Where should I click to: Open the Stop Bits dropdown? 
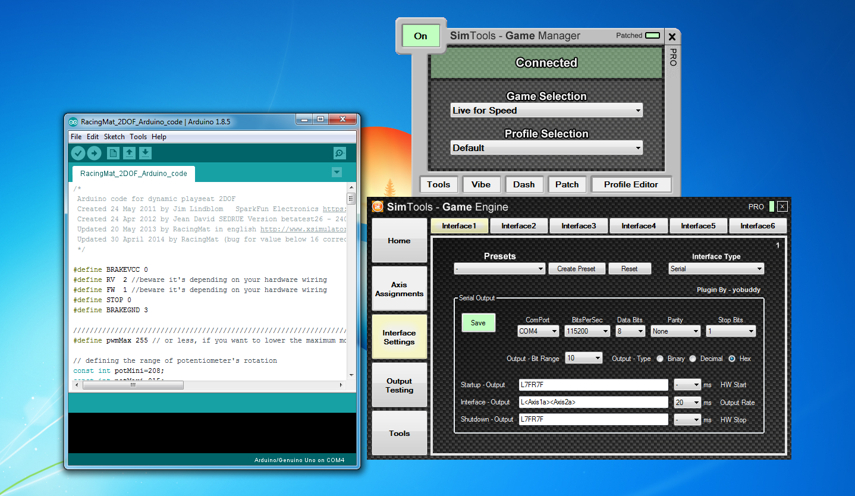731,331
